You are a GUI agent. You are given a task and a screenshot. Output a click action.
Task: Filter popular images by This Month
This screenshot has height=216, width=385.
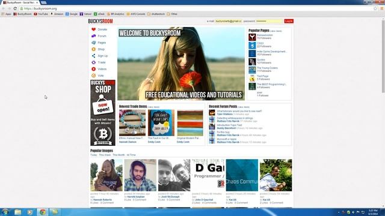[119, 155]
